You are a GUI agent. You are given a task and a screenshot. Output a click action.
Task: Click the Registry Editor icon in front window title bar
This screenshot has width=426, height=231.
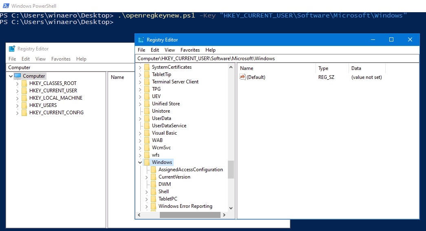pos(141,40)
